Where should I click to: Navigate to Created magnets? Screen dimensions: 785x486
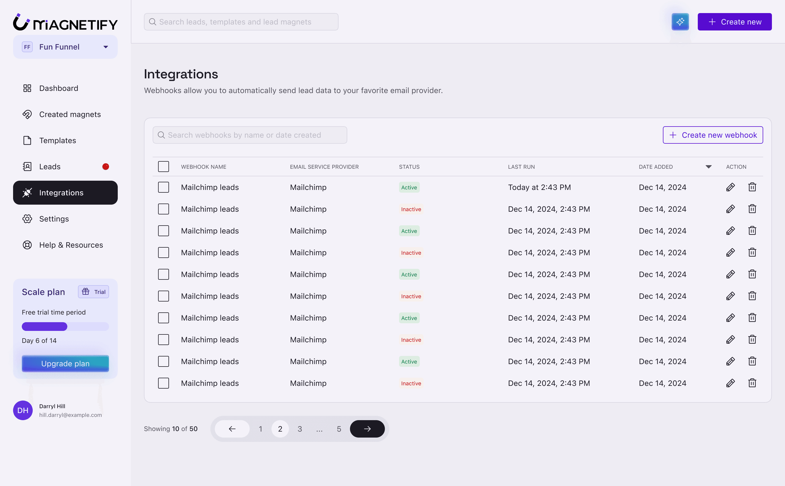coord(70,115)
